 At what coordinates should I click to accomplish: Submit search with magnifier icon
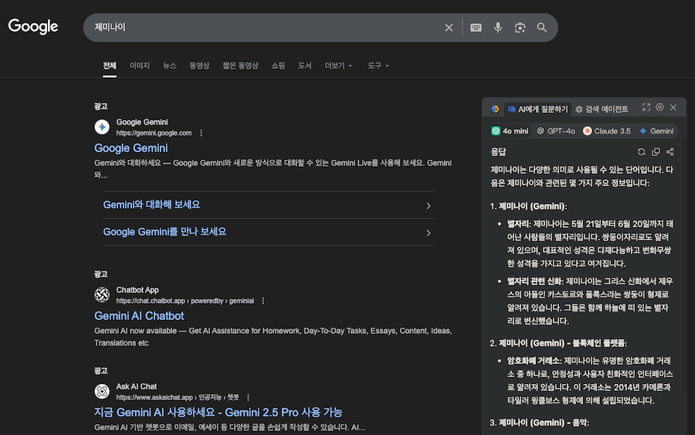pos(541,28)
